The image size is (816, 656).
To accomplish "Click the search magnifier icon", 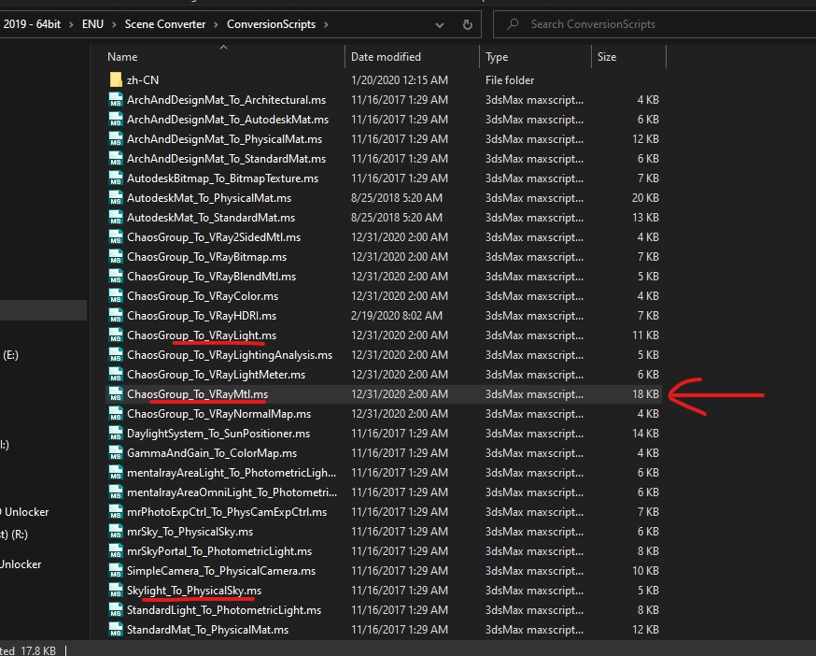I will (512, 23).
